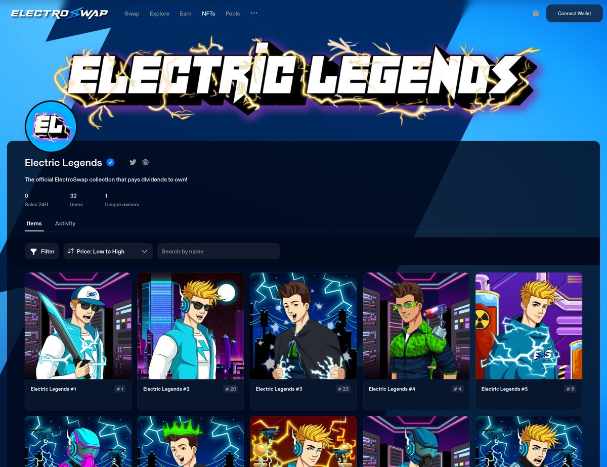Go to the Swap page

click(132, 14)
